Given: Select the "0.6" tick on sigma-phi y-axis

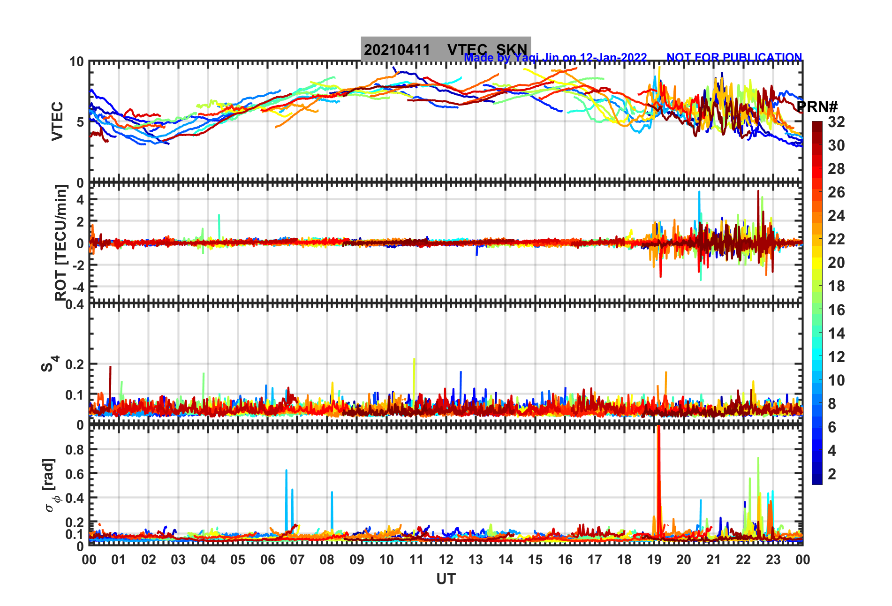Looking at the screenshot, I should coord(75,474).
